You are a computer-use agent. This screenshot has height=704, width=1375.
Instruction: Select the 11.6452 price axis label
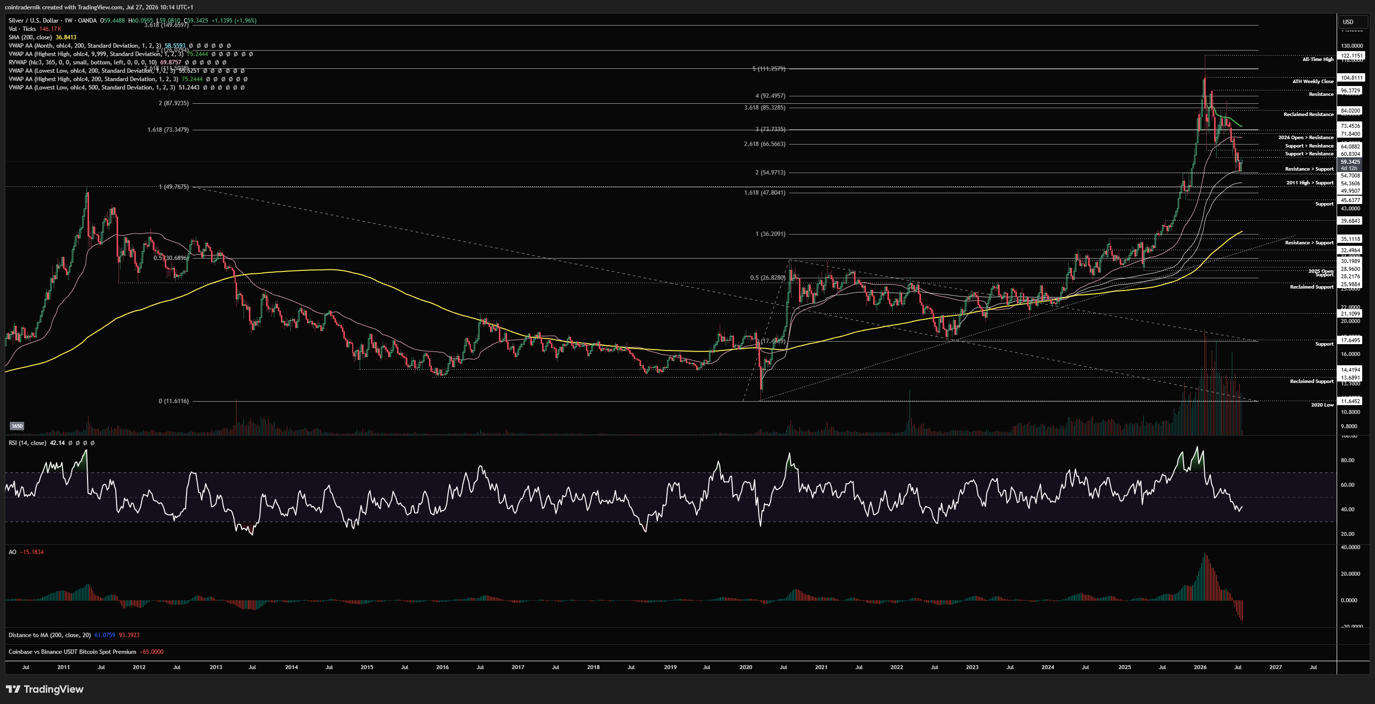(1350, 401)
